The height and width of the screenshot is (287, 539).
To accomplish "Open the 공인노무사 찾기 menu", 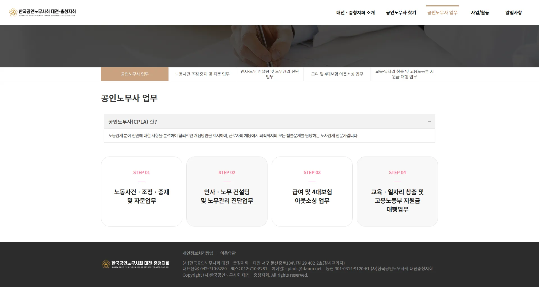I will tap(401, 13).
